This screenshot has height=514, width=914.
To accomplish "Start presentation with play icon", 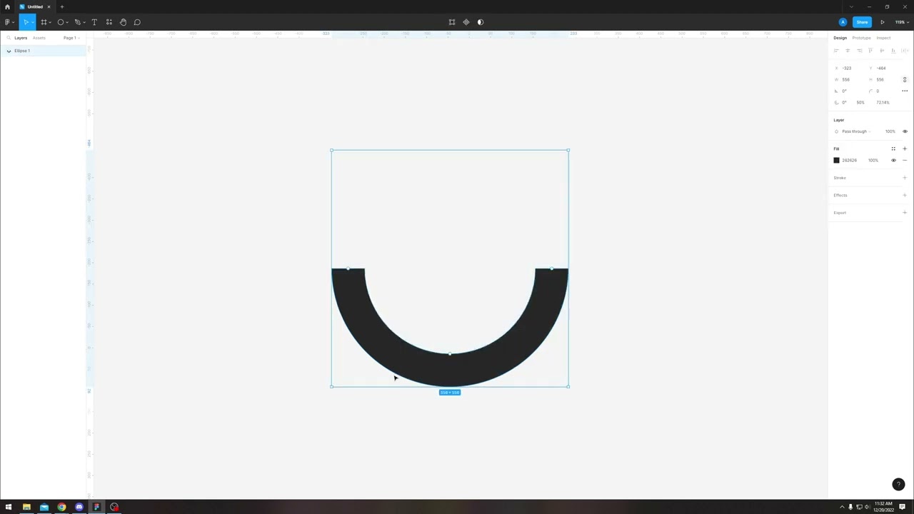I will (883, 22).
